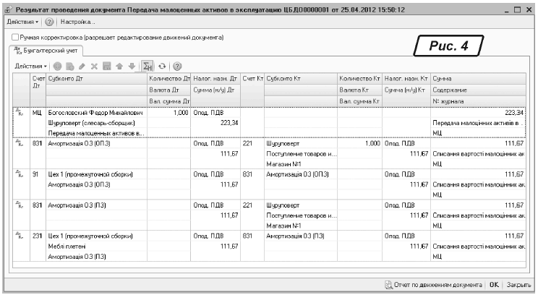Enable the Ручная корректировка checkbox

click(16, 36)
